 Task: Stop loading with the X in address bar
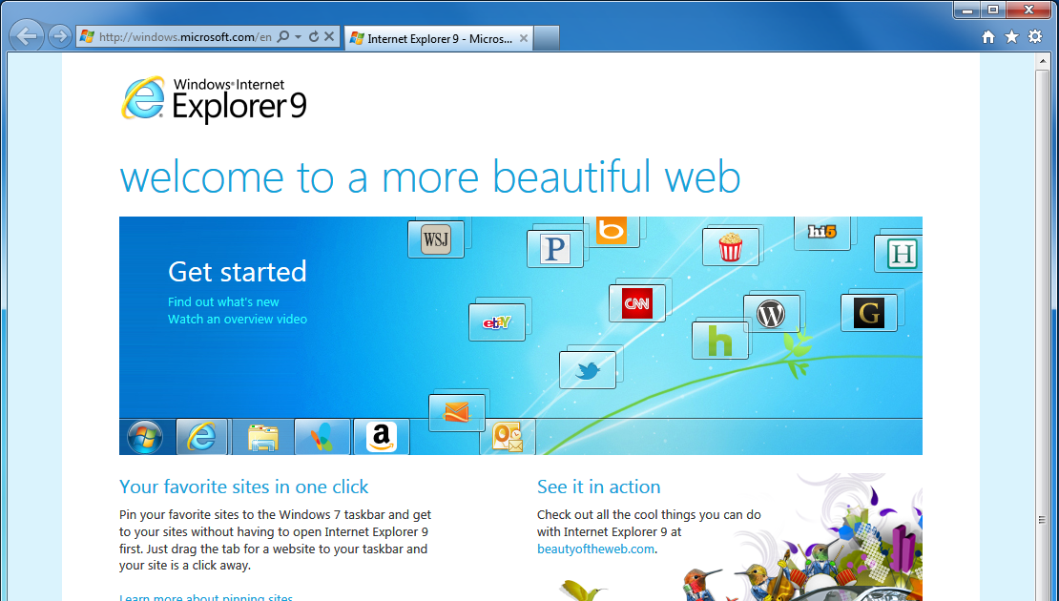point(329,36)
